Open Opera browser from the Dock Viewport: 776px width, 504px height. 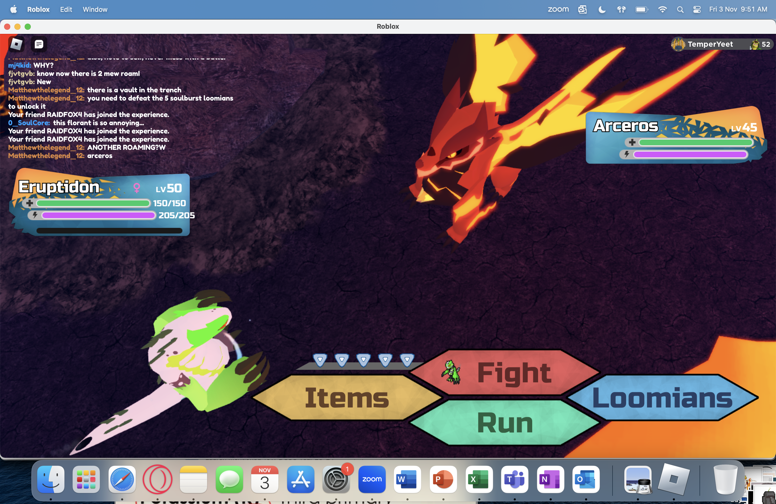tap(158, 479)
